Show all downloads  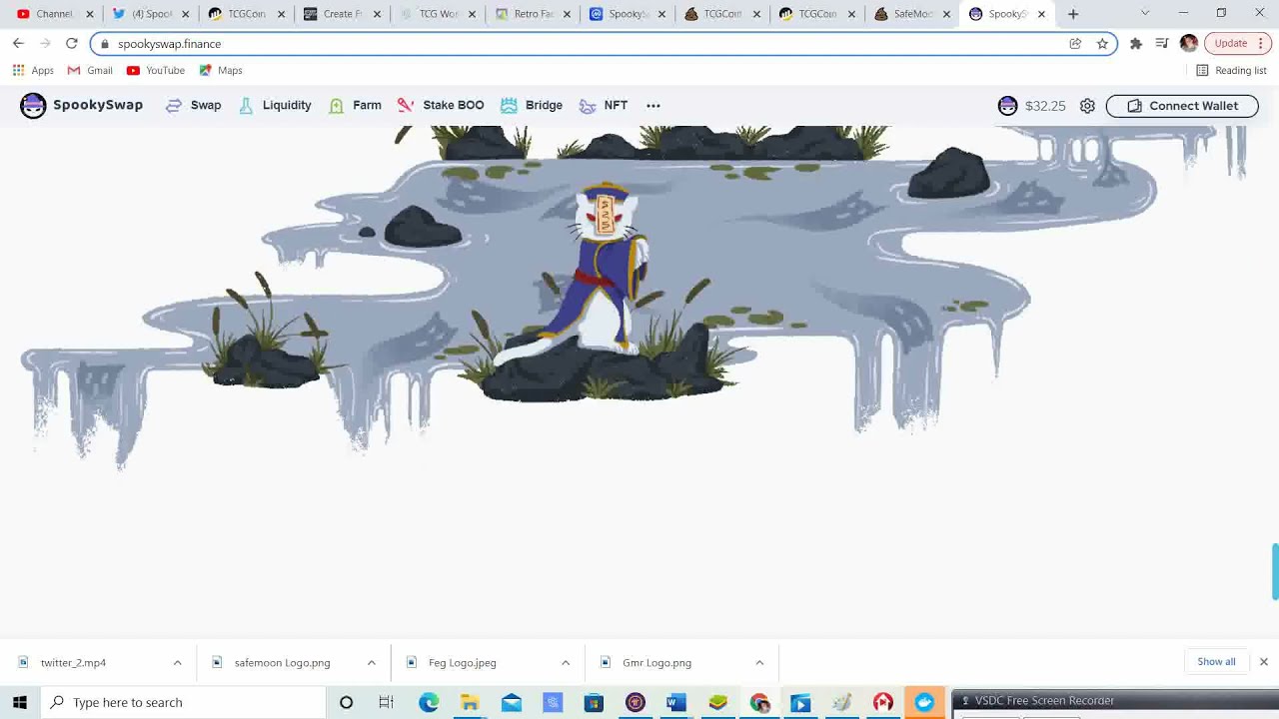[x=1216, y=662]
